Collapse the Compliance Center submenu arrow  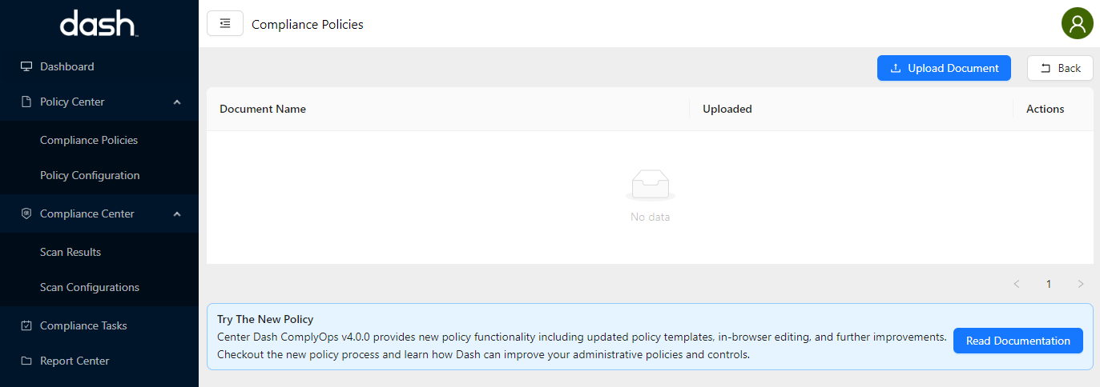(x=177, y=213)
